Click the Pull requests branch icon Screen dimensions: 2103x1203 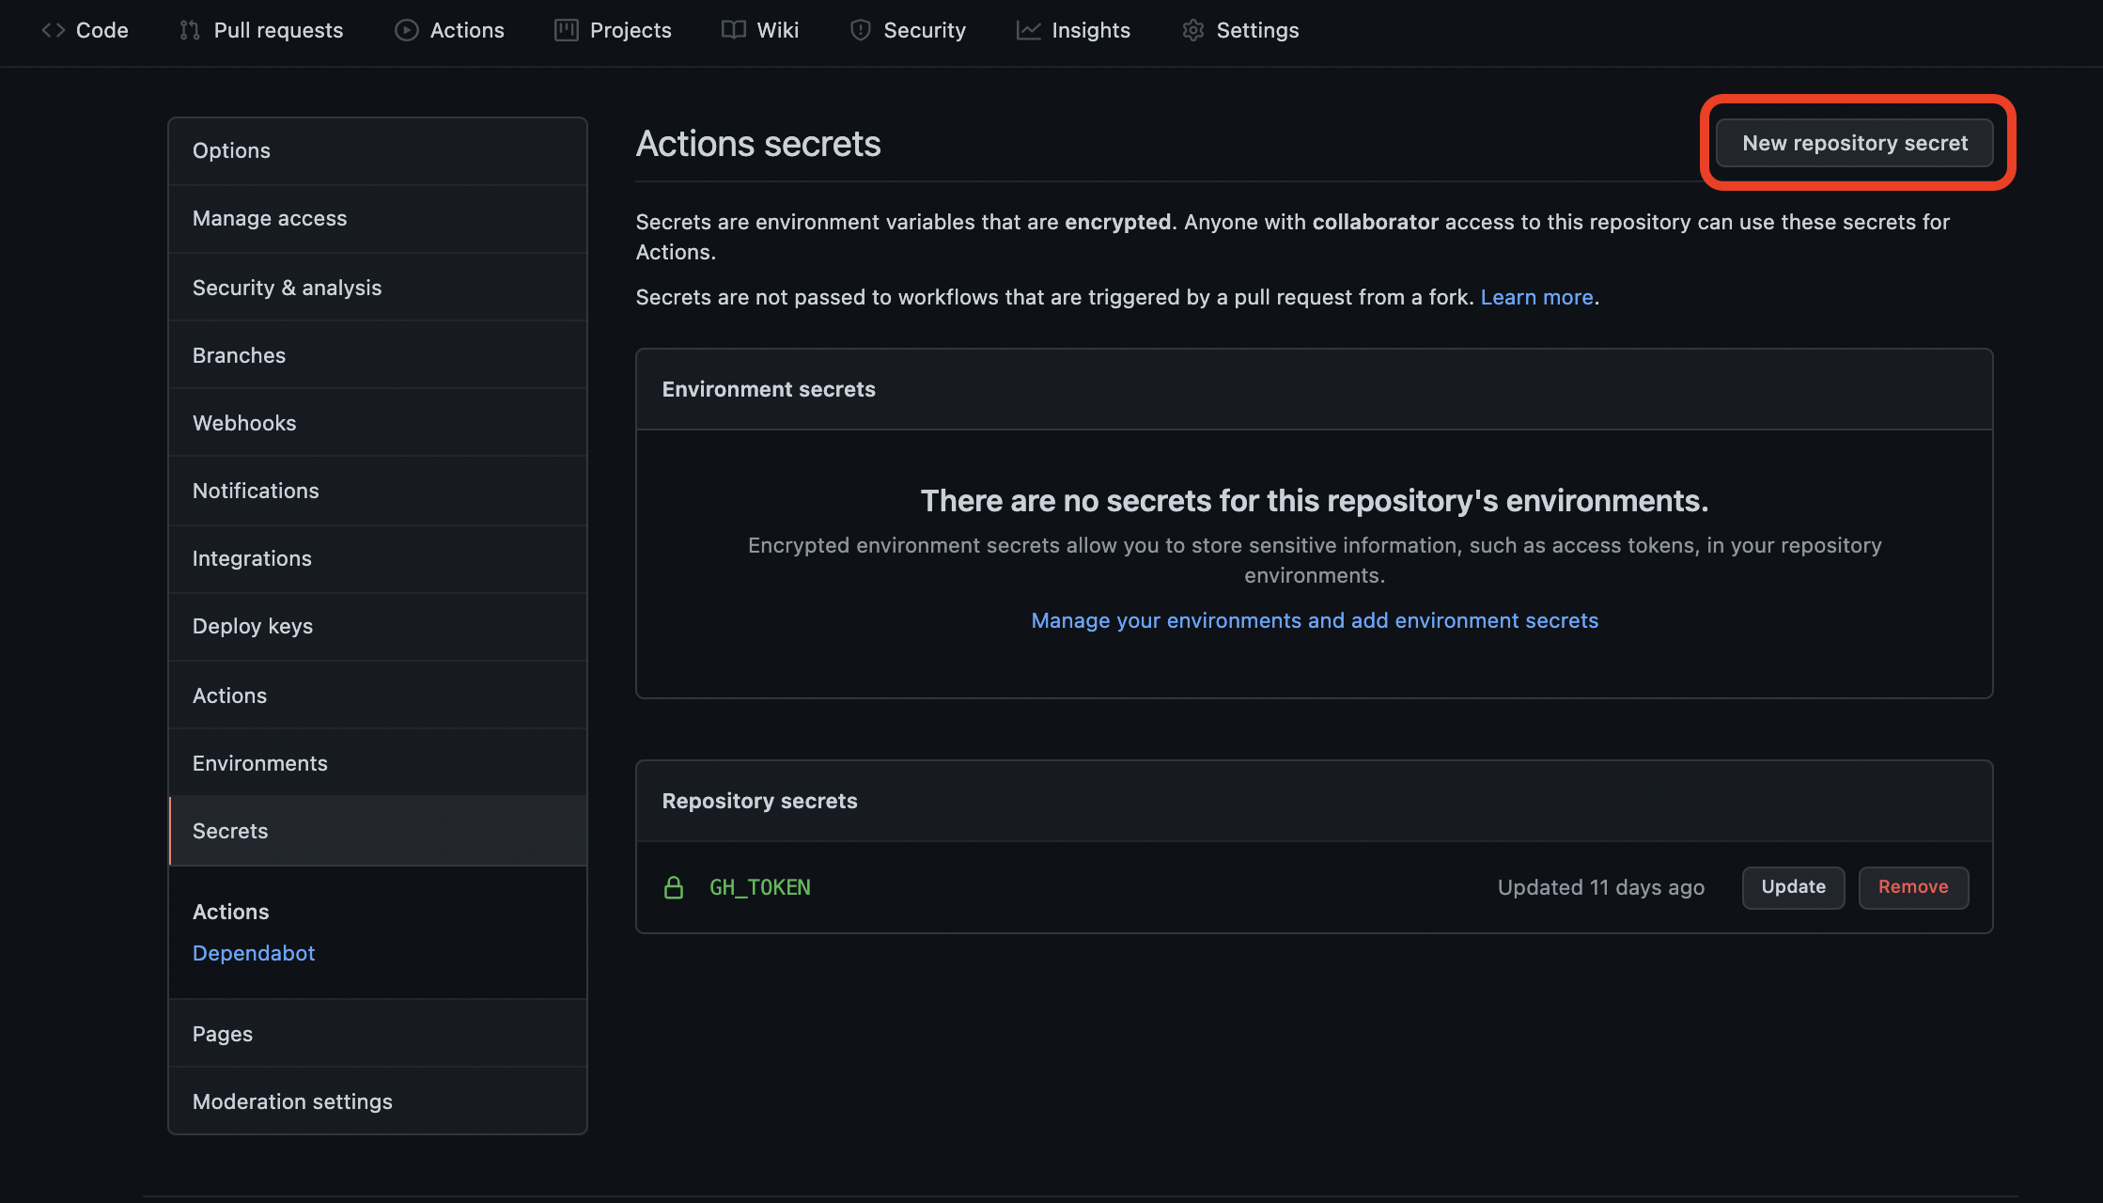coord(190,30)
